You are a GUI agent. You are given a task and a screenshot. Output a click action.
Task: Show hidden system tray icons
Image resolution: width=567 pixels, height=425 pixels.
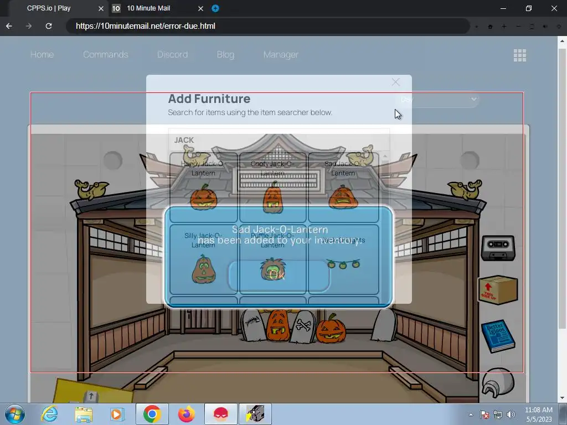[x=471, y=414]
